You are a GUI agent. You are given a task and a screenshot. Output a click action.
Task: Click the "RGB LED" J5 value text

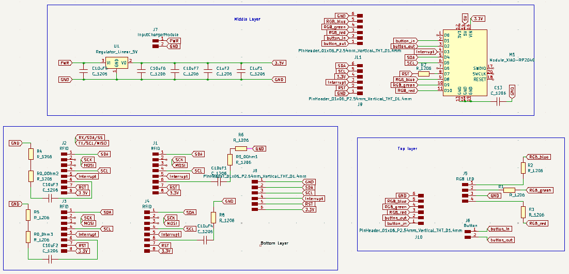tap(465, 179)
